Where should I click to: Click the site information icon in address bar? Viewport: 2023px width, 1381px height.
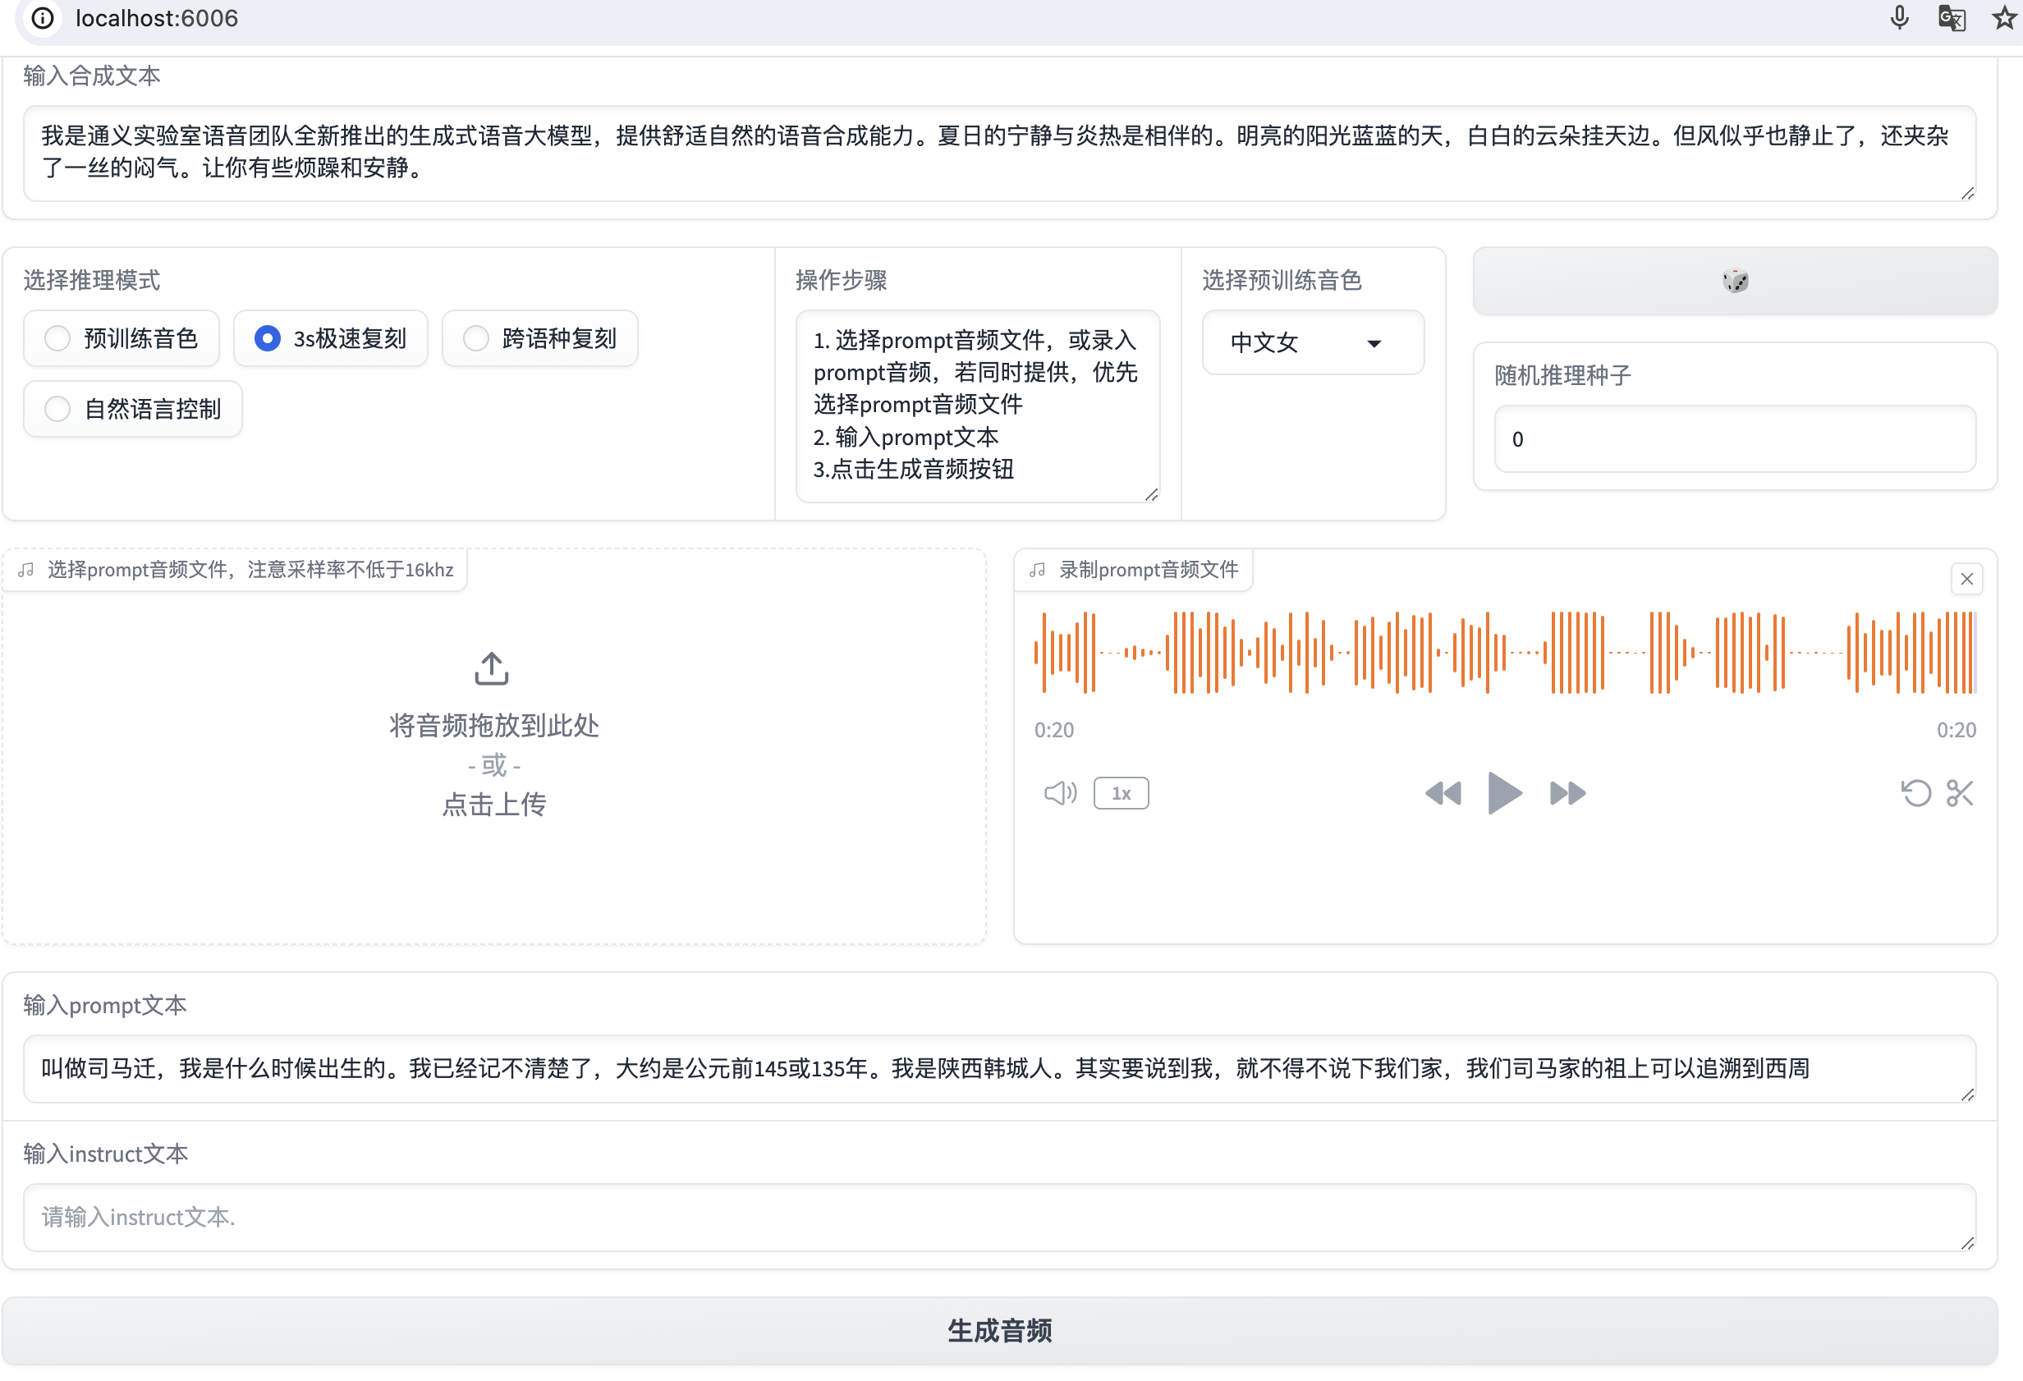coord(42,18)
